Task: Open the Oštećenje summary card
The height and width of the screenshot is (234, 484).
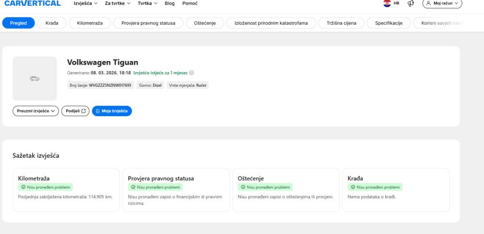Action: (285, 189)
